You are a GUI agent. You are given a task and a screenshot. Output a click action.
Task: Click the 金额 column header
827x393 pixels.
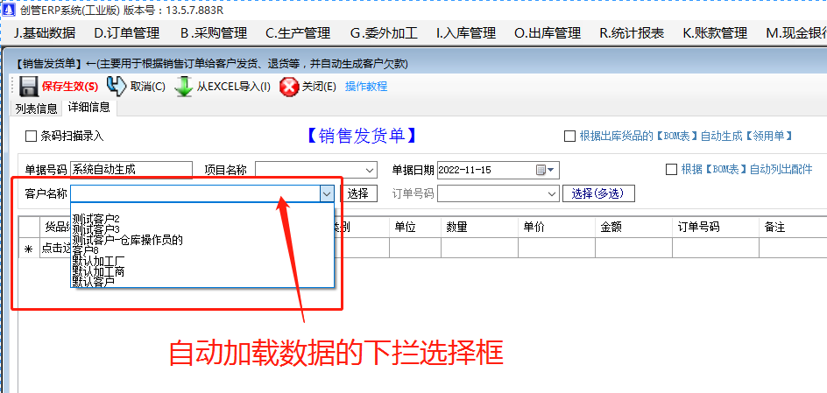click(x=634, y=227)
